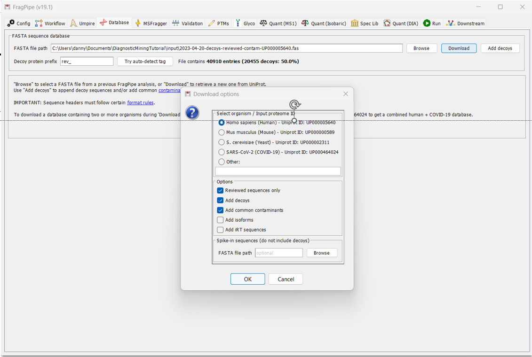Image resolution: width=532 pixels, height=357 pixels.
Task: Uncheck Add decoys option in dialog
Action: (x=220, y=200)
